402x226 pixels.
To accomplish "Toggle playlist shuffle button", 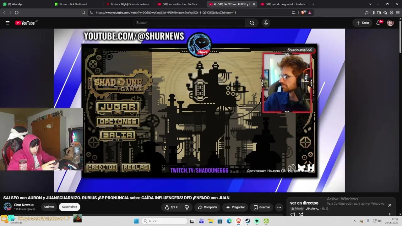I will (301, 214).
